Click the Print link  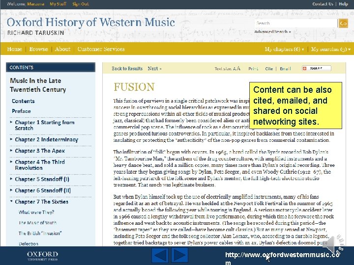click(x=253, y=69)
